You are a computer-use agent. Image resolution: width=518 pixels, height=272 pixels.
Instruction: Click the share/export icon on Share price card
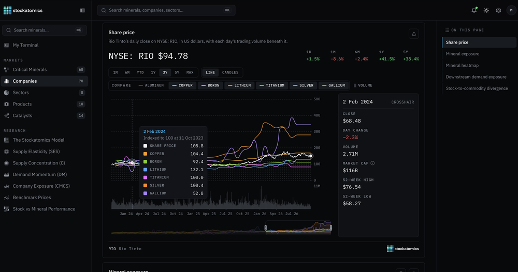413,34
